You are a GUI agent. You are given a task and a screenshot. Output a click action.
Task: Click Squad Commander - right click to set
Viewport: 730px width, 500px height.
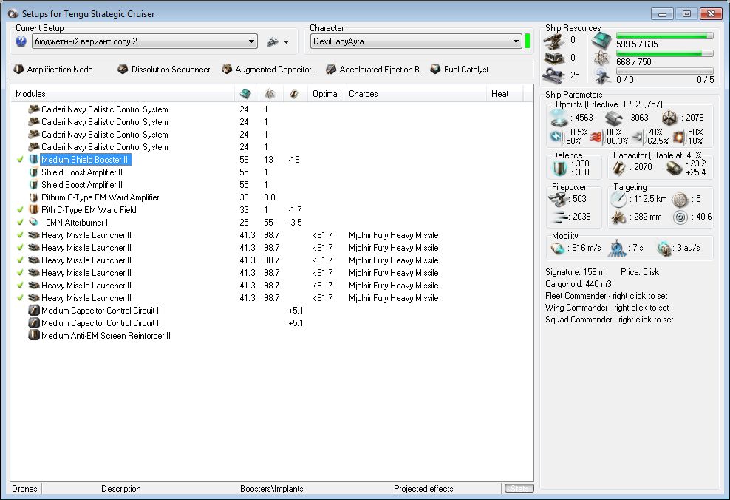(x=609, y=320)
